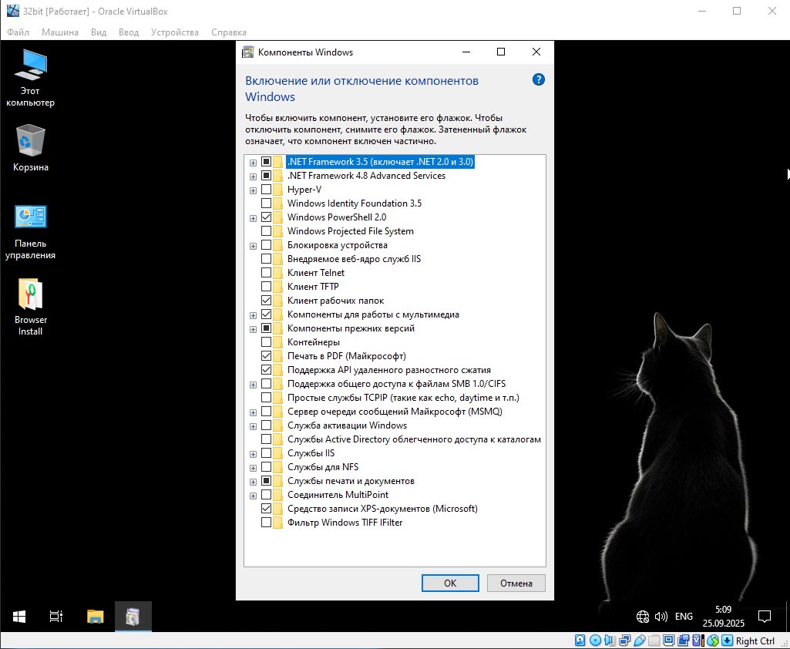Click VirtualBox optical disc status icon
The image size is (790, 649).
point(596,641)
